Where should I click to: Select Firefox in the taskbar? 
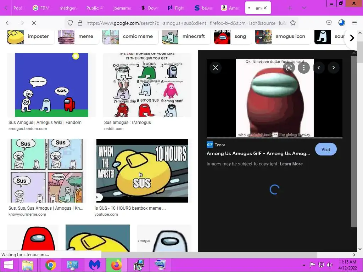[x=117, y=265]
